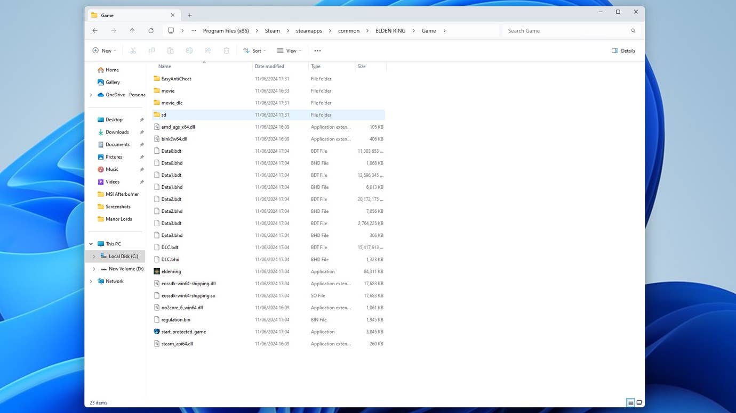Switch to details list view in status bar
Image resolution: width=736 pixels, height=413 pixels.
pos(630,402)
